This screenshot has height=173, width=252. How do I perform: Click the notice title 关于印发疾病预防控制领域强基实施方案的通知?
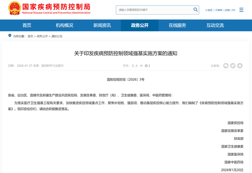click(x=126, y=53)
